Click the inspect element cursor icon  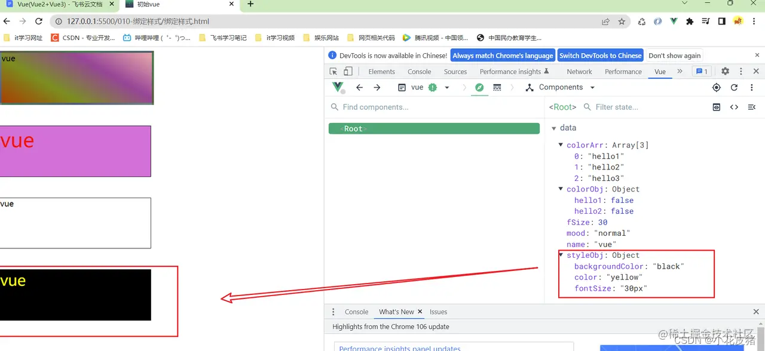(333, 72)
